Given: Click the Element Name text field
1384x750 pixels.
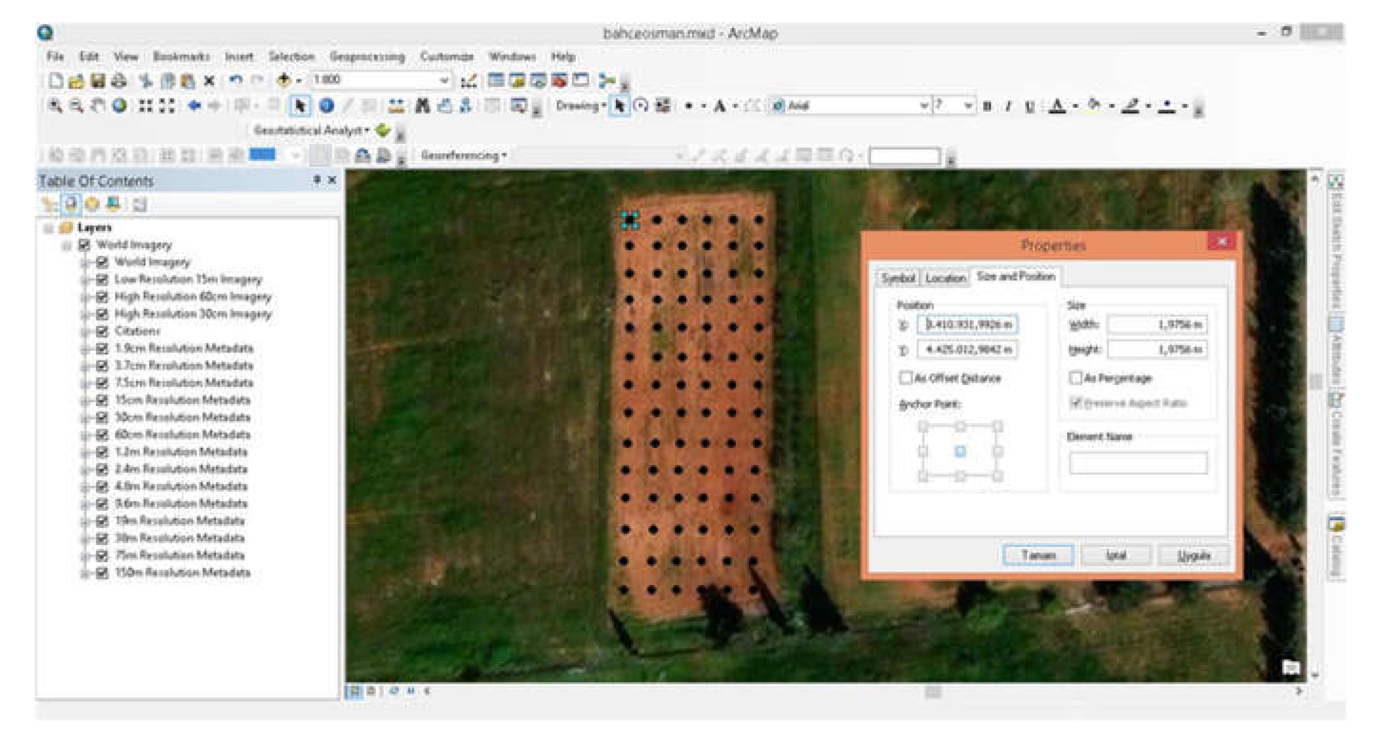Looking at the screenshot, I should click(1138, 463).
